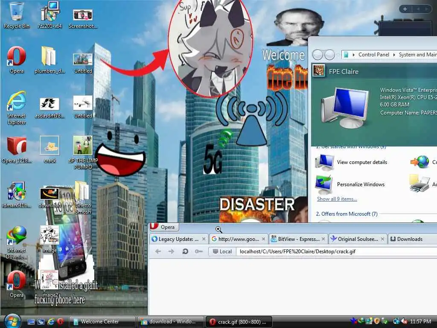437x328 pixels.
Task: Select the ZIP THE LIMP PUMPO icon
Action: pyautogui.click(x=83, y=152)
